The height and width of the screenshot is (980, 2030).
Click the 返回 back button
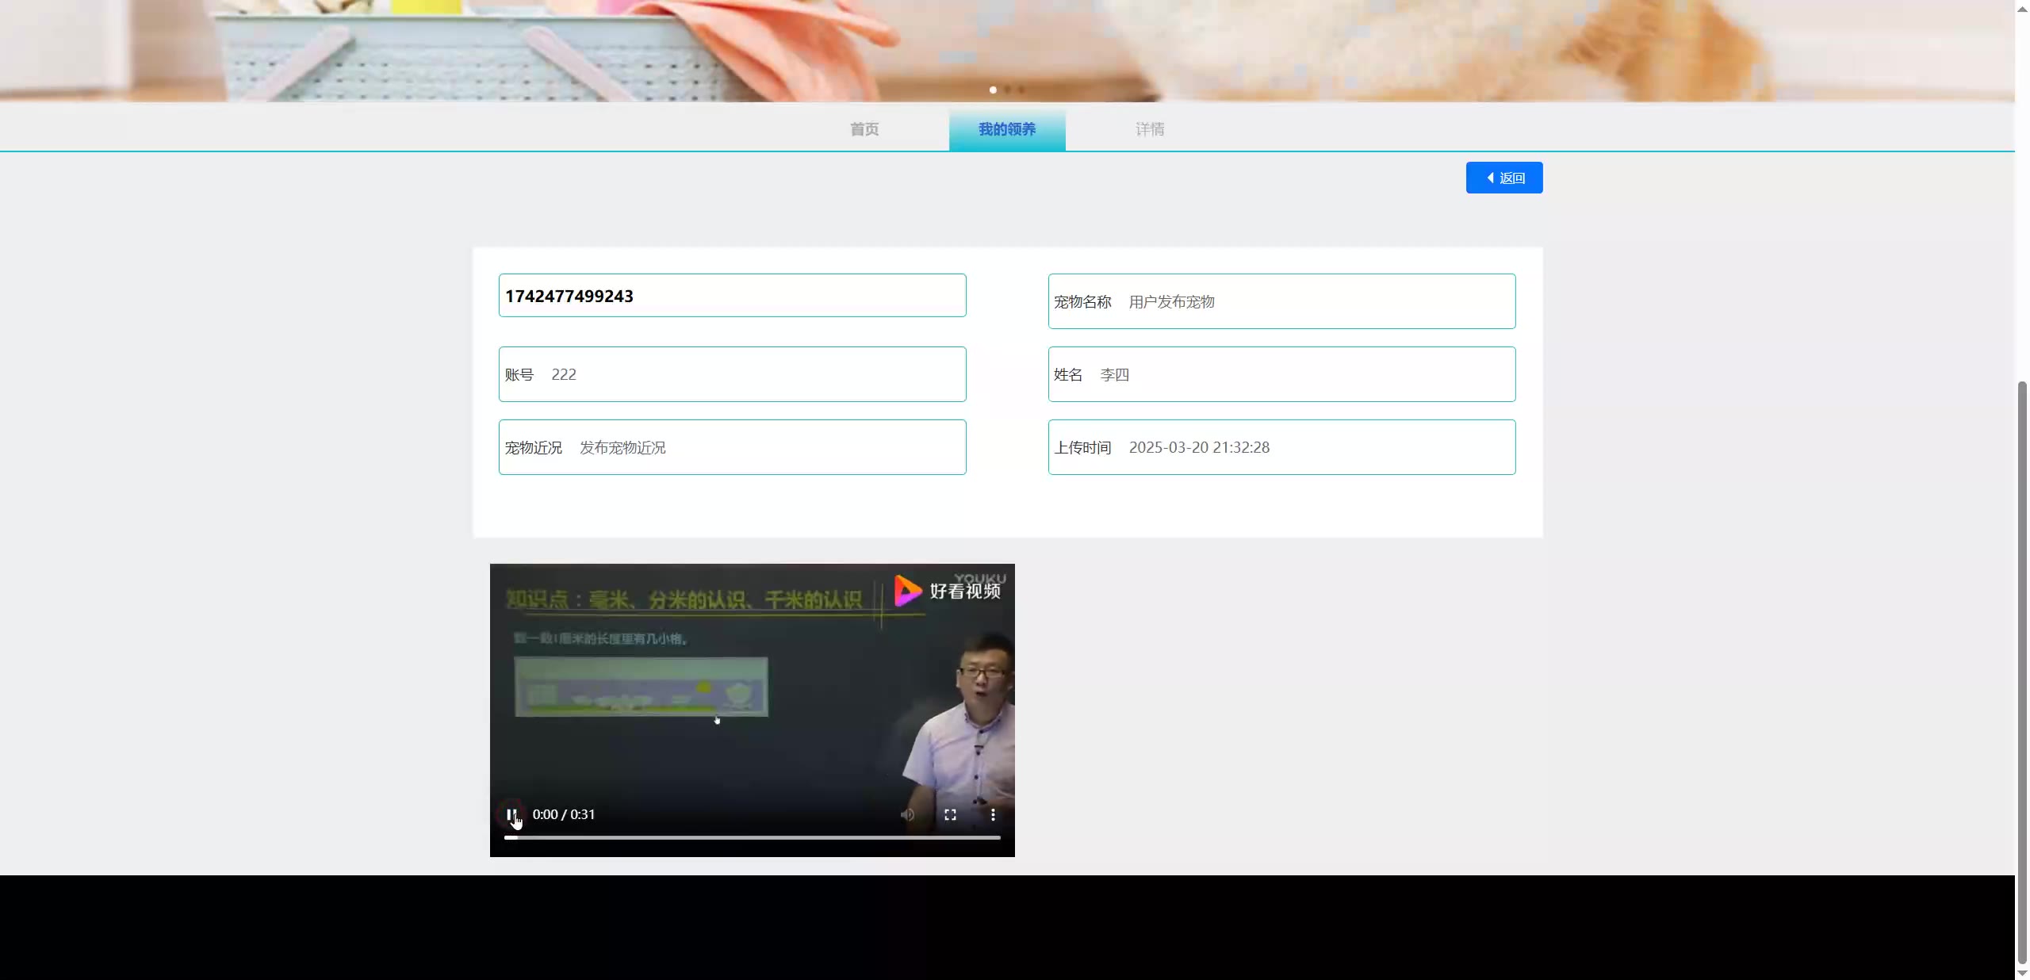tap(1503, 178)
